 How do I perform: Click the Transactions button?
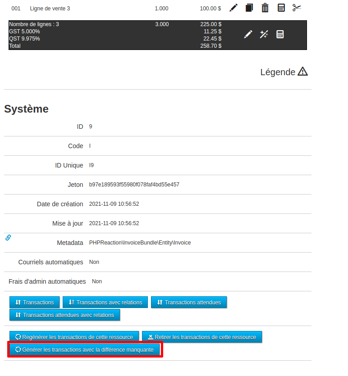[x=34, y=302]
